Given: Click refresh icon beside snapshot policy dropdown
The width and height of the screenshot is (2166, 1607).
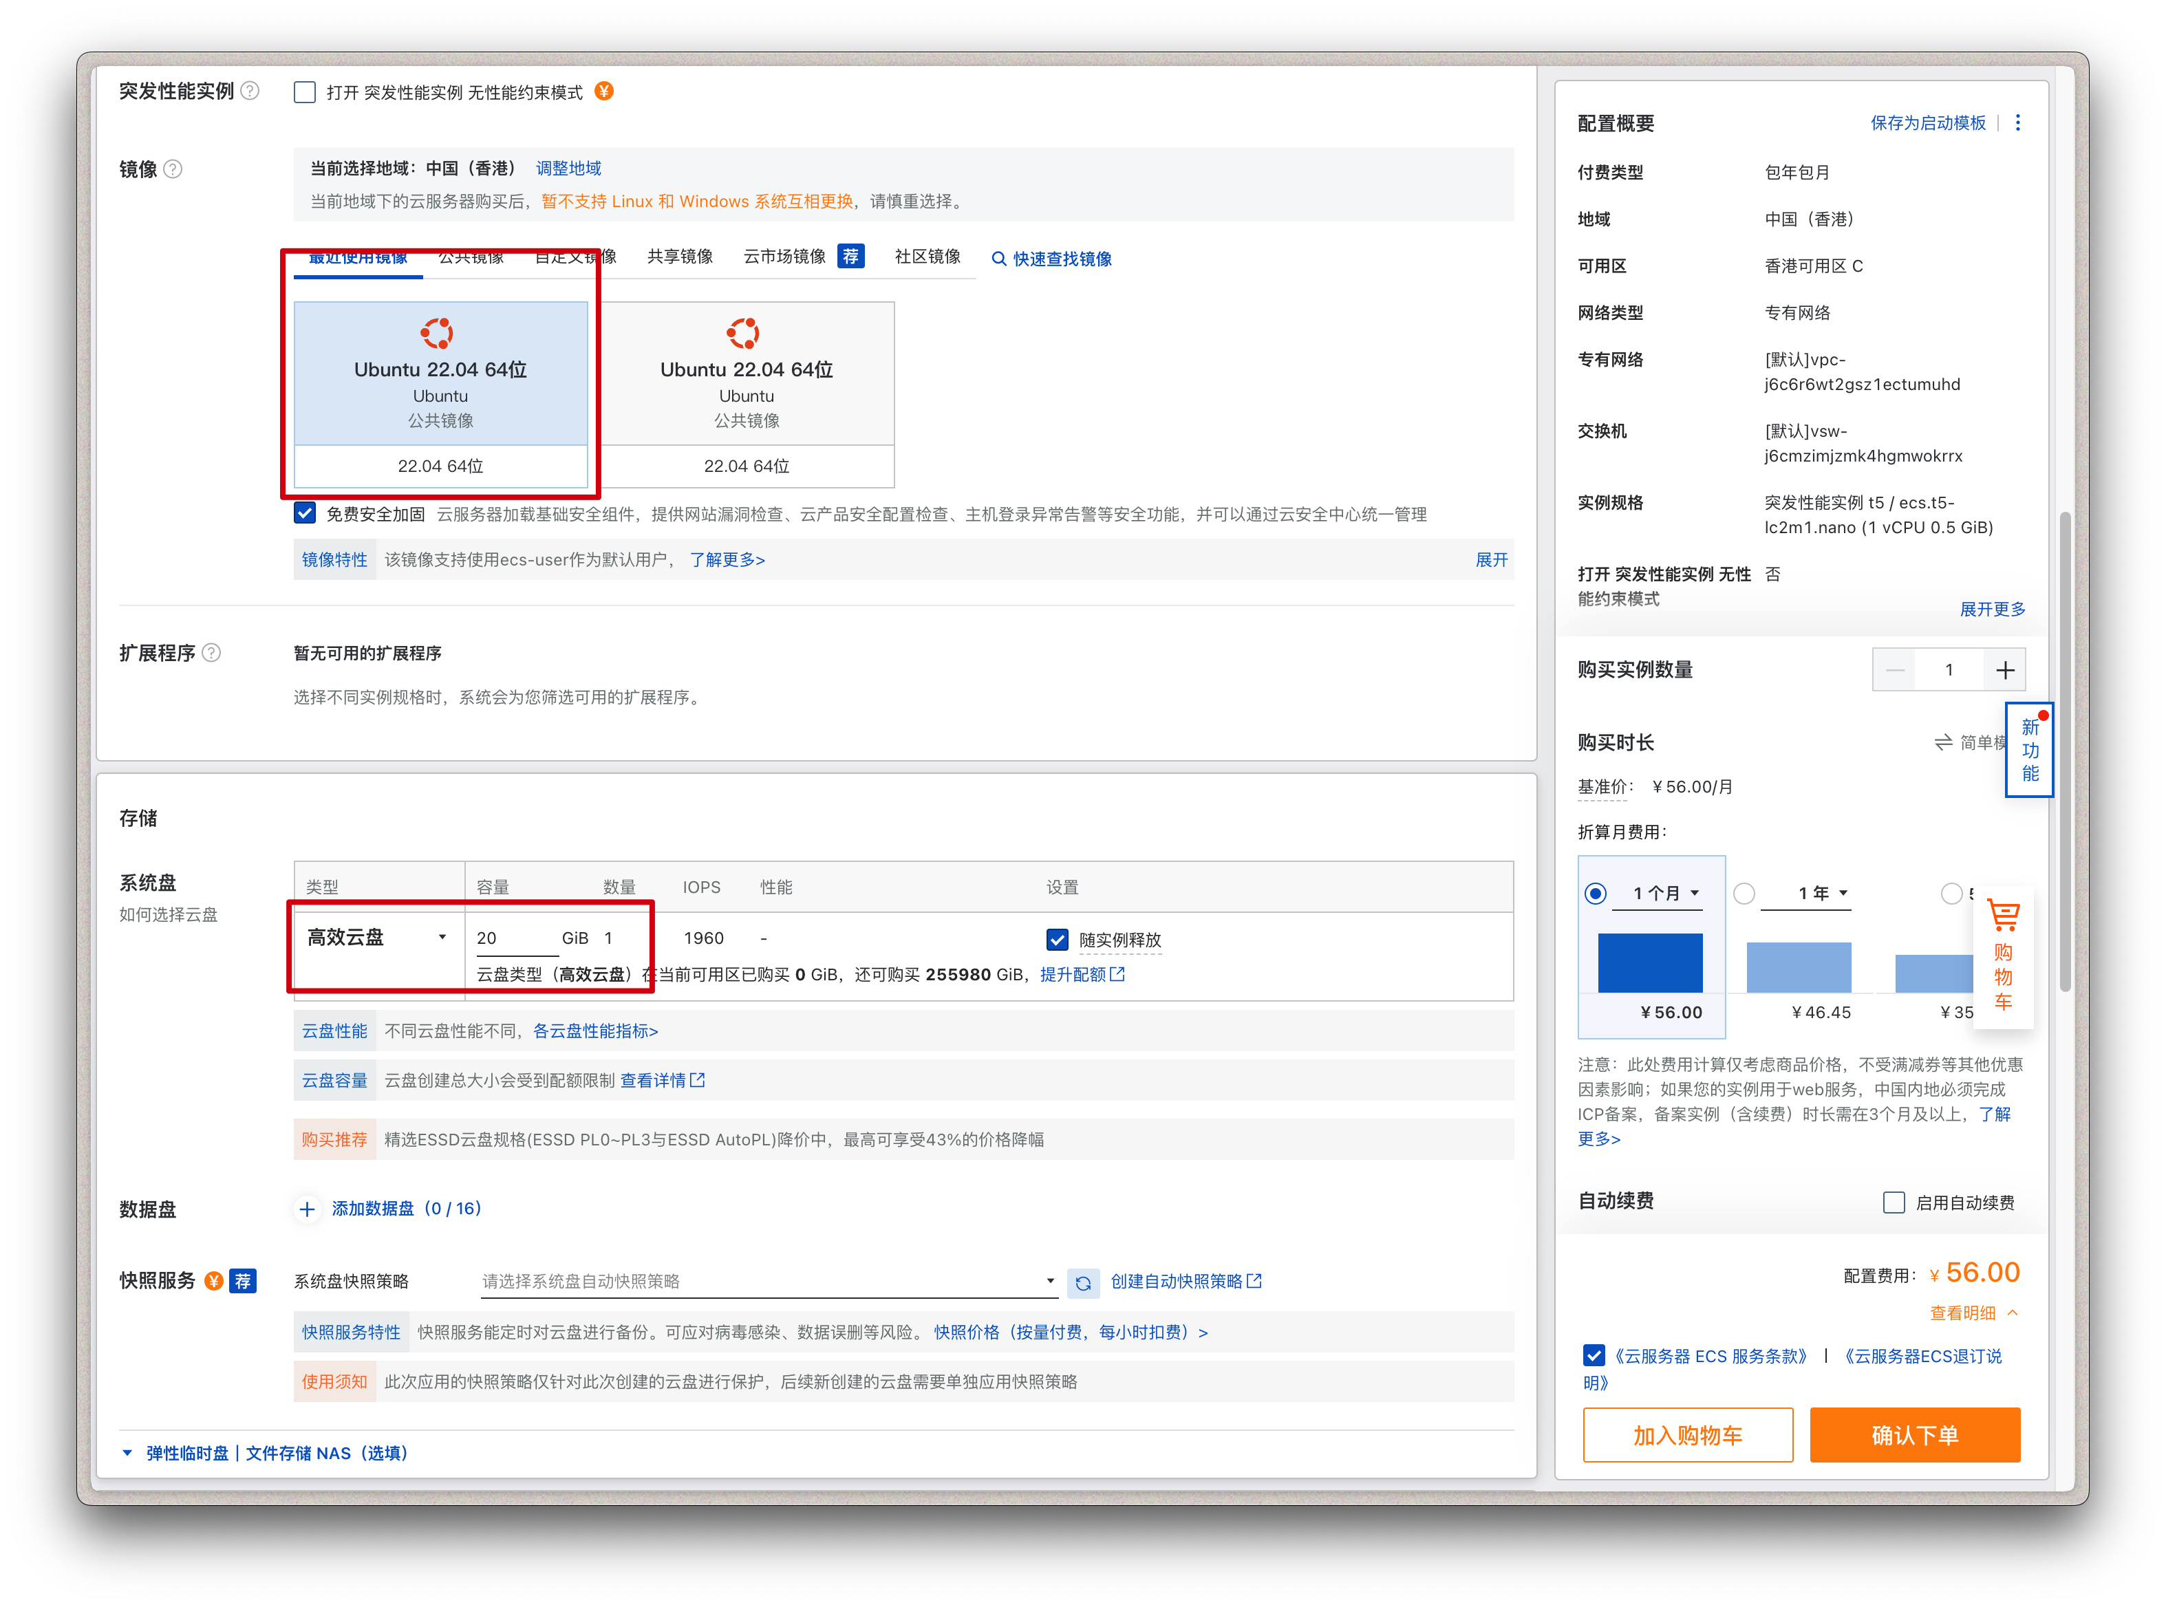Looking at the screenshot, I should [x=1083, y=1283].
